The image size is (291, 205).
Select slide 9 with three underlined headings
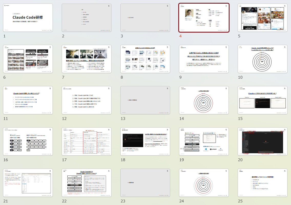[204, 59]
